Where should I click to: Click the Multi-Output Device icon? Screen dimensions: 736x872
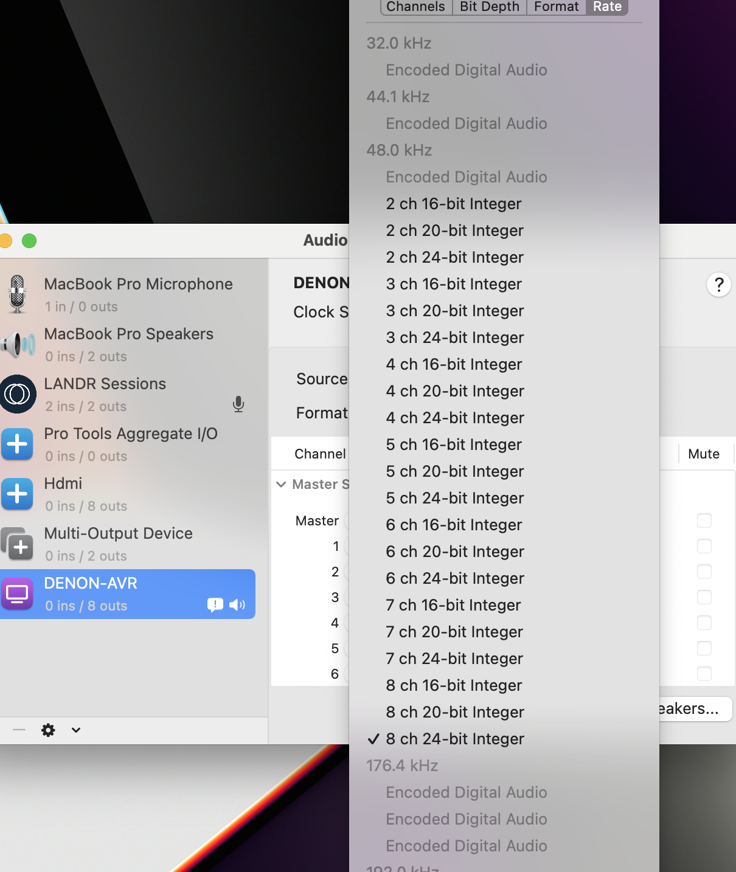(17, 544)
